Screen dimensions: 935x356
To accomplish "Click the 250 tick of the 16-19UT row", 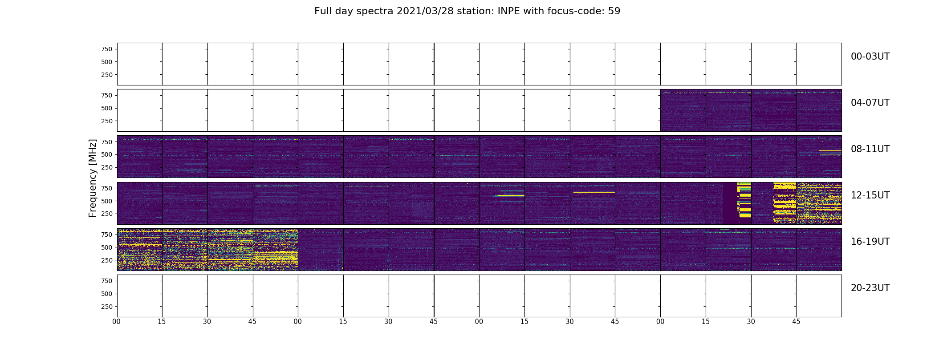I will [106, 260].
